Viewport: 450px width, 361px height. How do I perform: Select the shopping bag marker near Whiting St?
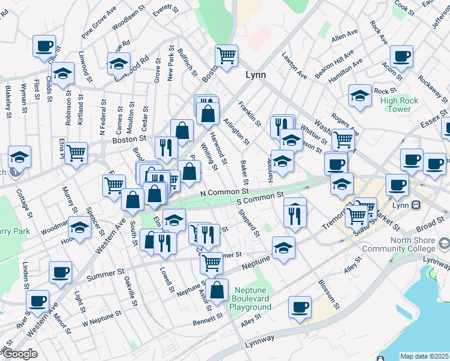click(189, 172)
